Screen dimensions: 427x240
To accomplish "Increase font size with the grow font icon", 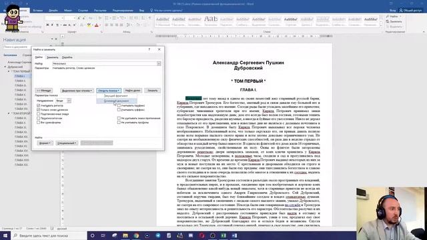I will click(x=79, y=18).
